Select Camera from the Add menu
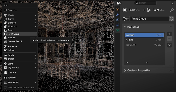Image resolution: width=176 pixels, height=92 pixels. [20, 72]
